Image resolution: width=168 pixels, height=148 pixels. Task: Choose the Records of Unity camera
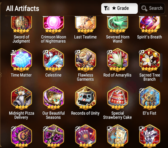(x=86, y=98)
